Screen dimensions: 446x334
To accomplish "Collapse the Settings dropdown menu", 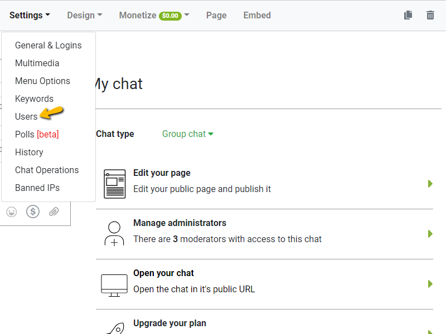I will coord(30,16).
